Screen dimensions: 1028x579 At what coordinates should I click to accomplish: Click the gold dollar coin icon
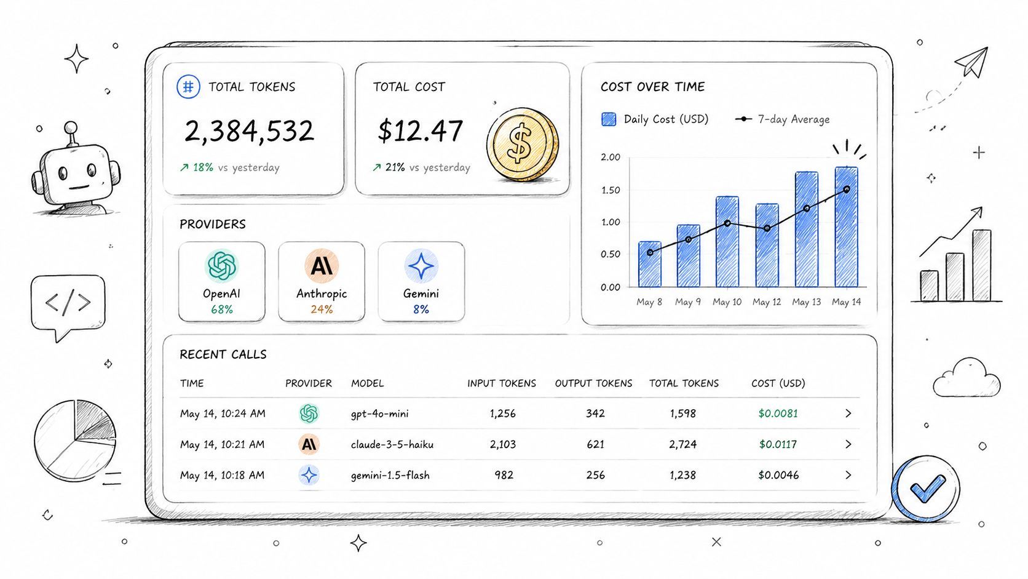pos(523,145)
